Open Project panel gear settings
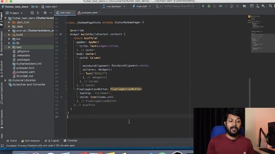 (45, 13)
